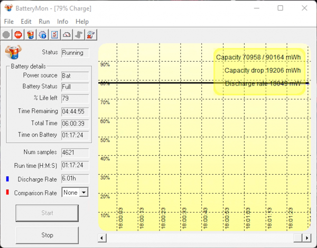The height and width of the screenshot is (248, 317).
Task: Click the Time on Battery value field
Action: 75,135
